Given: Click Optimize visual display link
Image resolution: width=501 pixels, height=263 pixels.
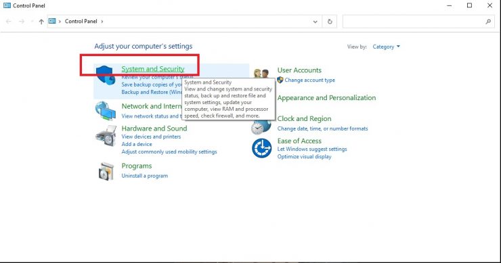Looking at the screenshot, I should click(304, 156).
